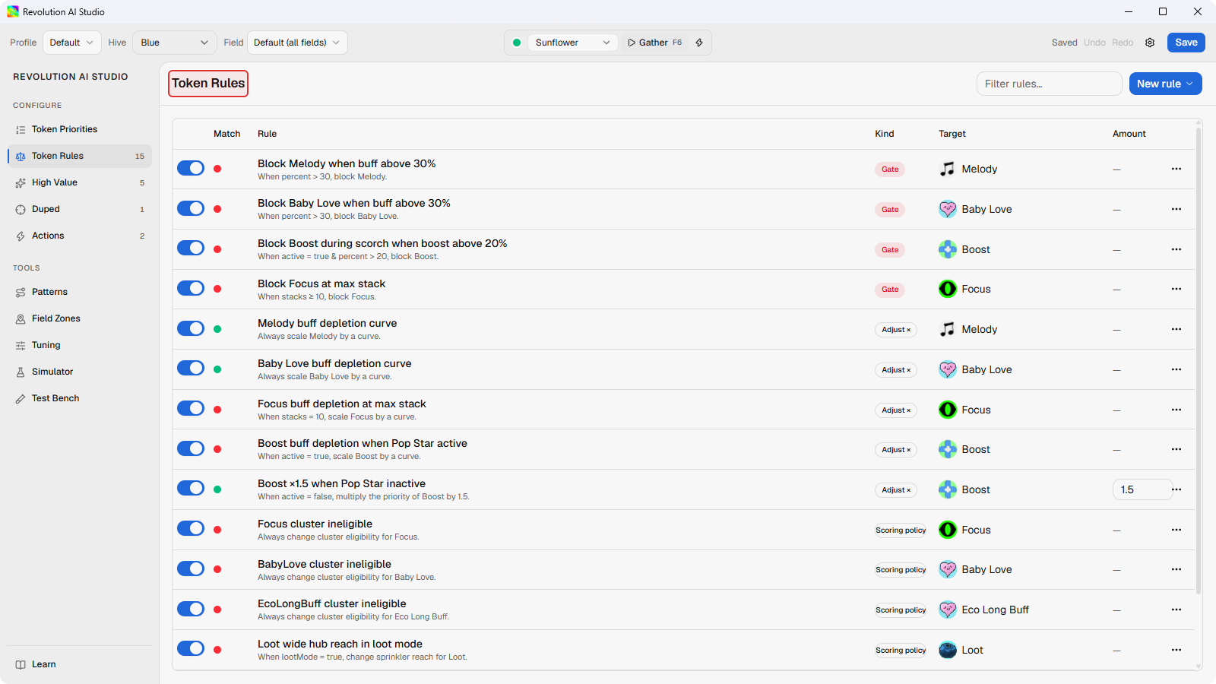Click Eco Long Buff icon in EcoLongBuff row
This screenshot has width=1216, height=684.
pyautogui.click(x=947, y=610)
